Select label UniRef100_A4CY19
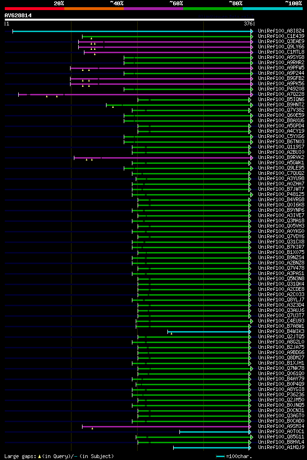 click(x=281, y=131)
